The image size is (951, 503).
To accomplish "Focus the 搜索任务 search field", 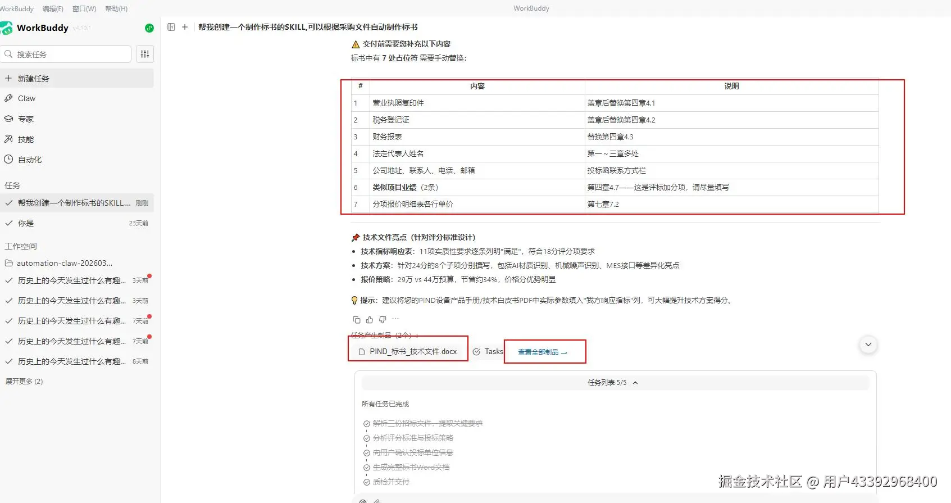I will 66,54.
